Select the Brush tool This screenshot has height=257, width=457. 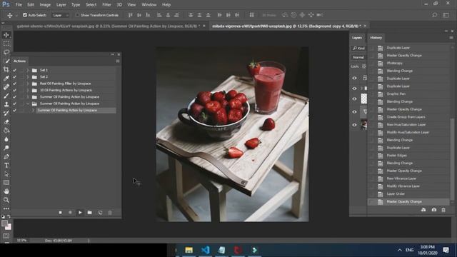tap(6, 96)
